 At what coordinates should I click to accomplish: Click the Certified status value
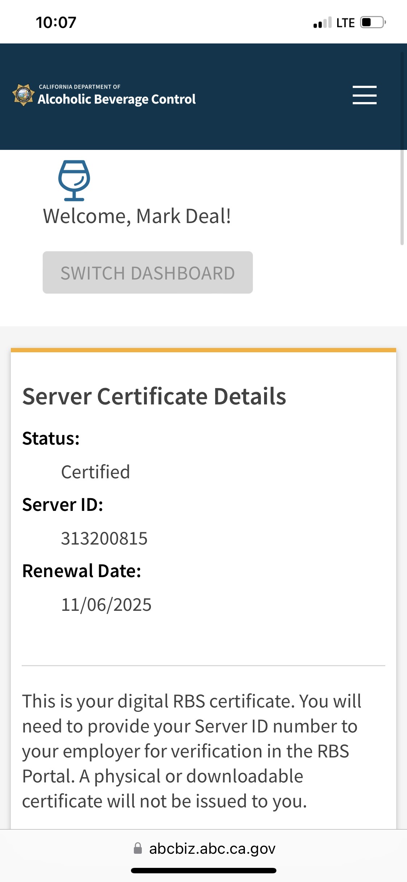coord(96,472)
